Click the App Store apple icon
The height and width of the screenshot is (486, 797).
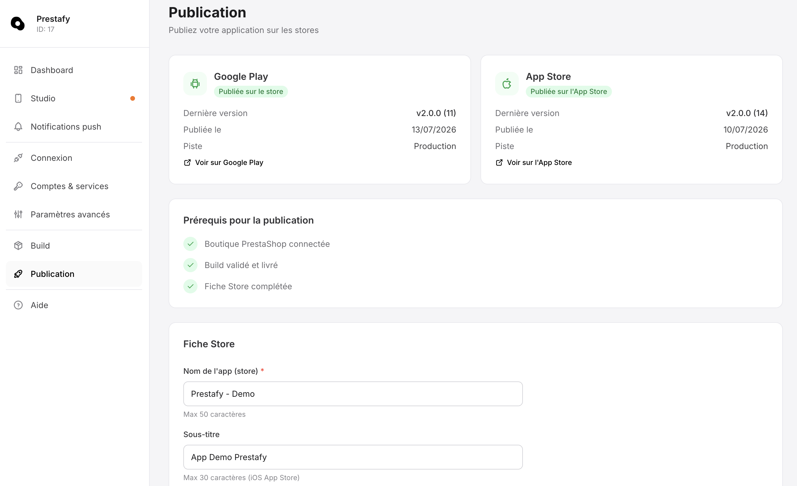507,84
